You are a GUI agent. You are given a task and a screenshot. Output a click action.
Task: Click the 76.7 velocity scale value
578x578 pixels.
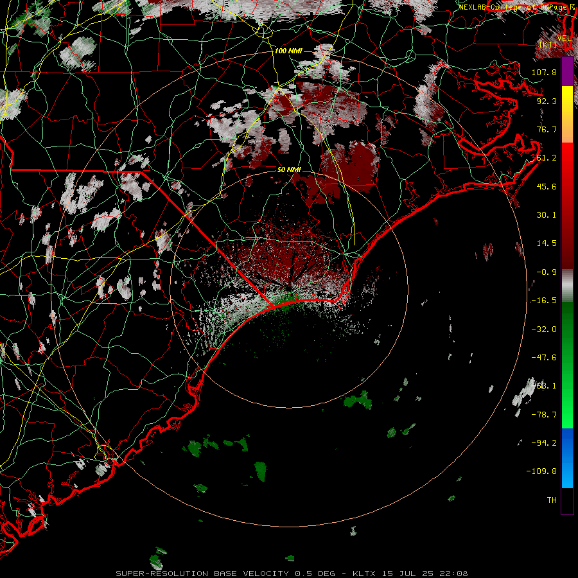click(x=547, y=129)
